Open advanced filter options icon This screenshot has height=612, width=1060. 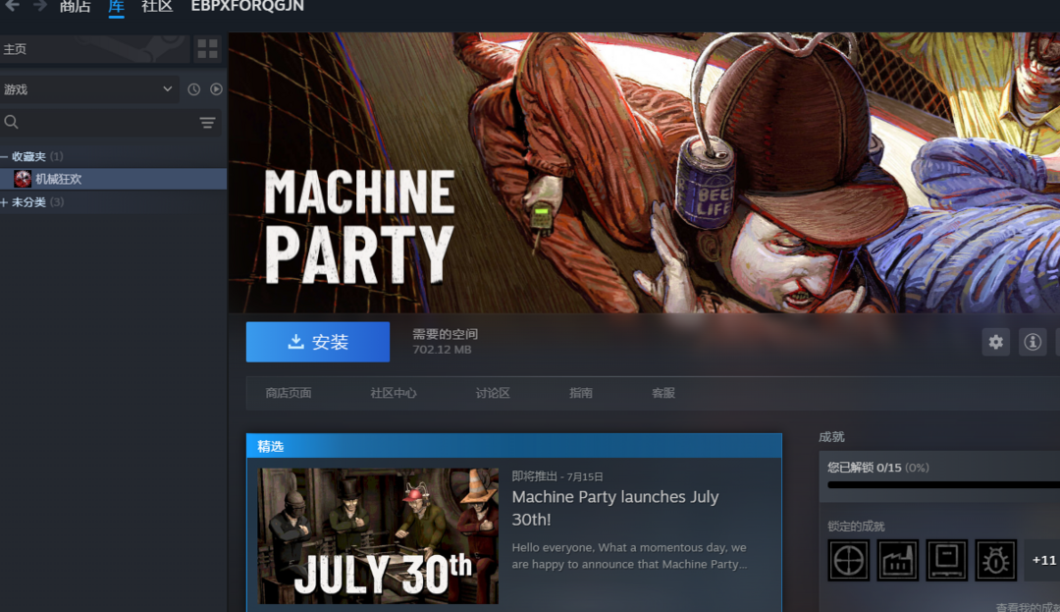pyautogui.click(x=207, y=123)
